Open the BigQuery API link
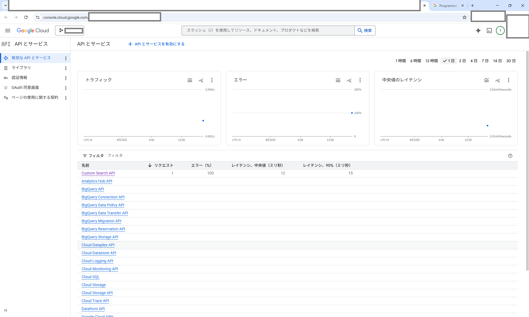This screenshot has height=317, width=529. pos(93,189)
